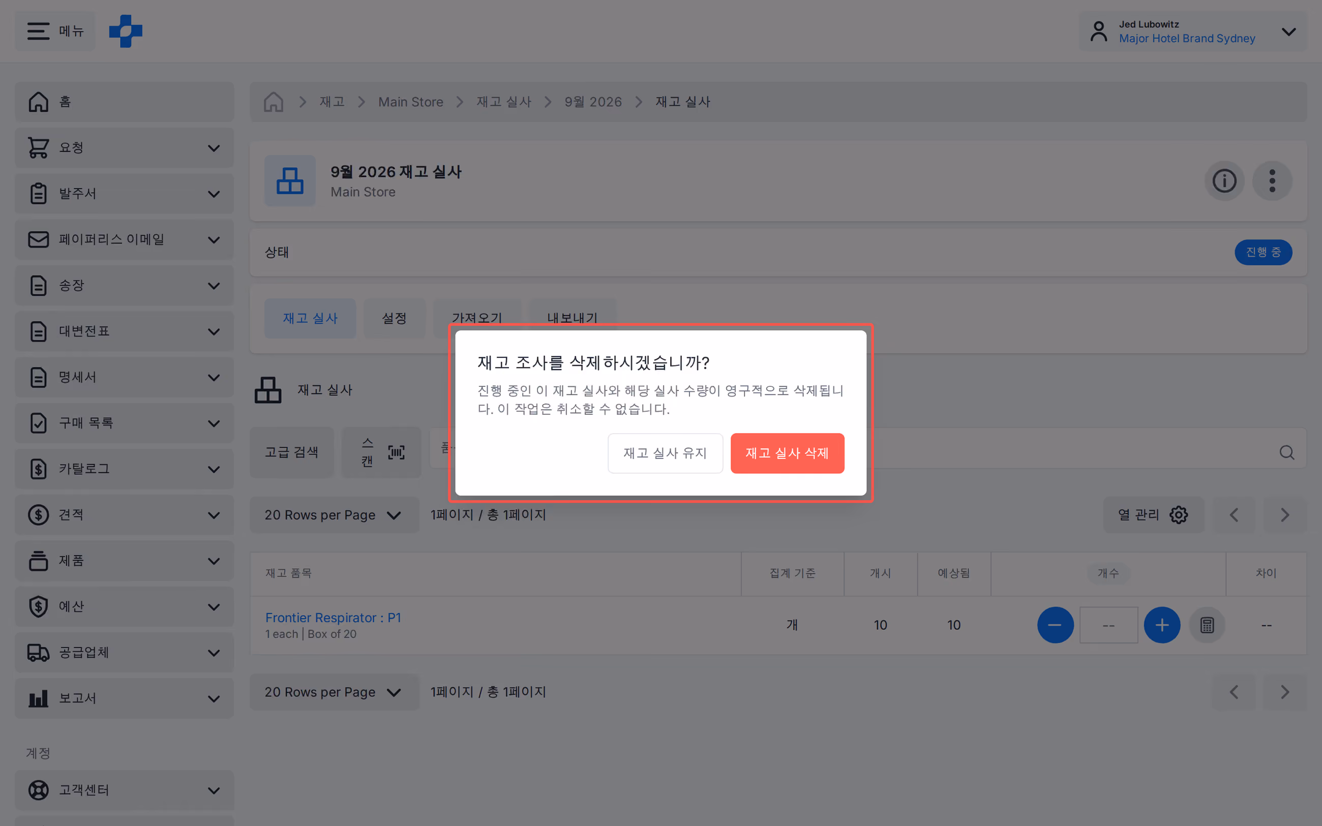This screenshot has height=826, width=1322.
Task: Click the breadcrumb home icon
Action: [x=273, y=102]
